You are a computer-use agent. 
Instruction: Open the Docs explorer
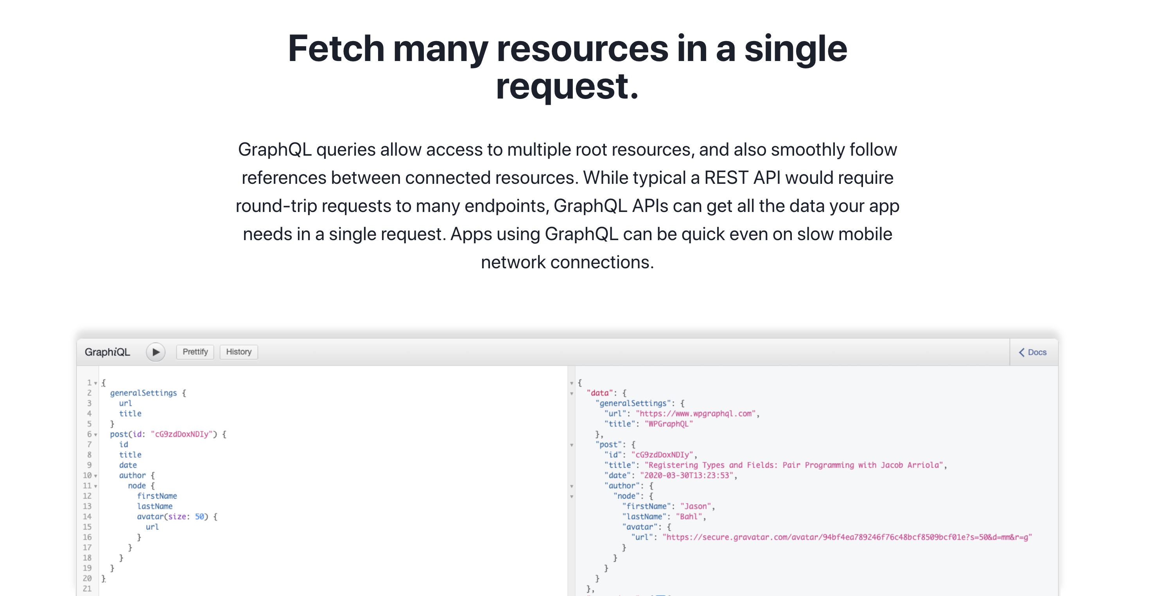click(1035, 352)
